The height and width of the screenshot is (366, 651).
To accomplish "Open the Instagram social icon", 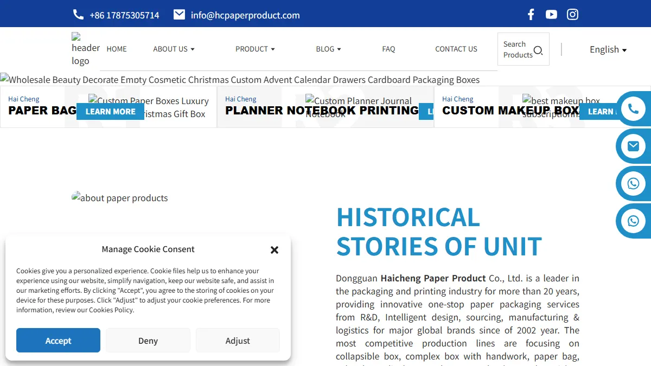I will (572, 15).
